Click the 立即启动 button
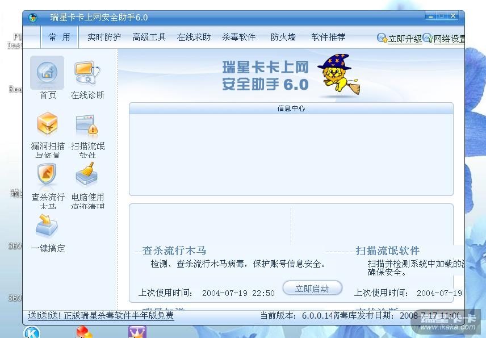Image resolution: width=486 pixels, height=338 pixels. pos(312,289)
